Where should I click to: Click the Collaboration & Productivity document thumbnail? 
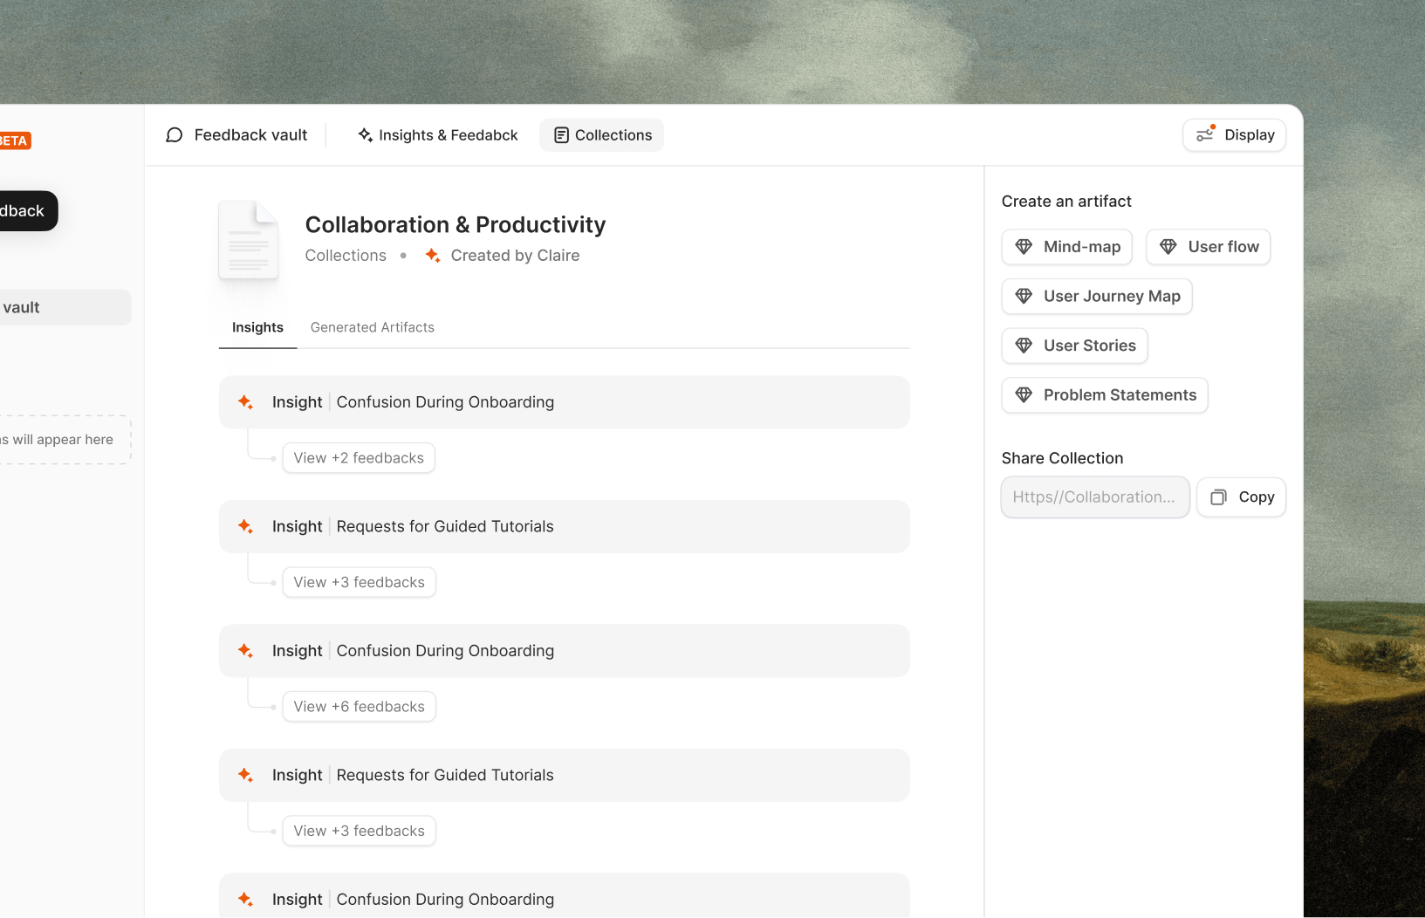249,241
